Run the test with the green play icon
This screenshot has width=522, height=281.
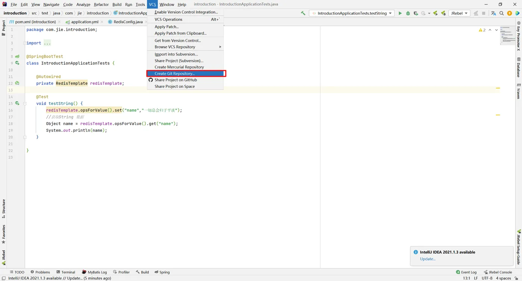400,13
